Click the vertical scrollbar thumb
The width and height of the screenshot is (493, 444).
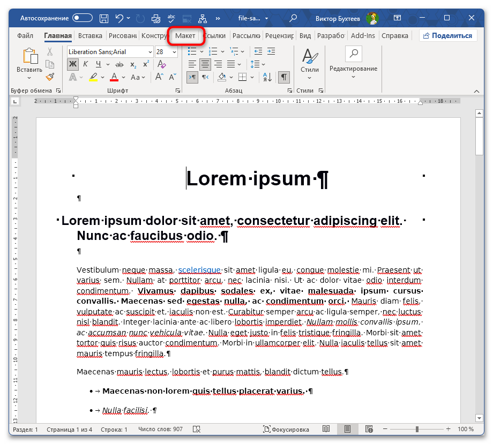pyautogui.click(x=479, y=137)
